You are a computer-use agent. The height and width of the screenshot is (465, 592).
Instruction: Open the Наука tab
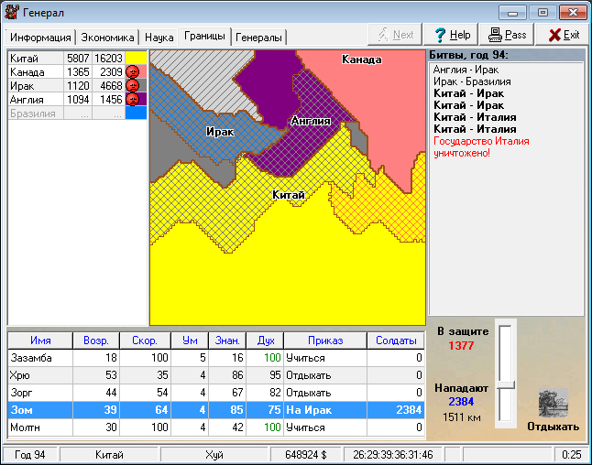click(159, 38)
